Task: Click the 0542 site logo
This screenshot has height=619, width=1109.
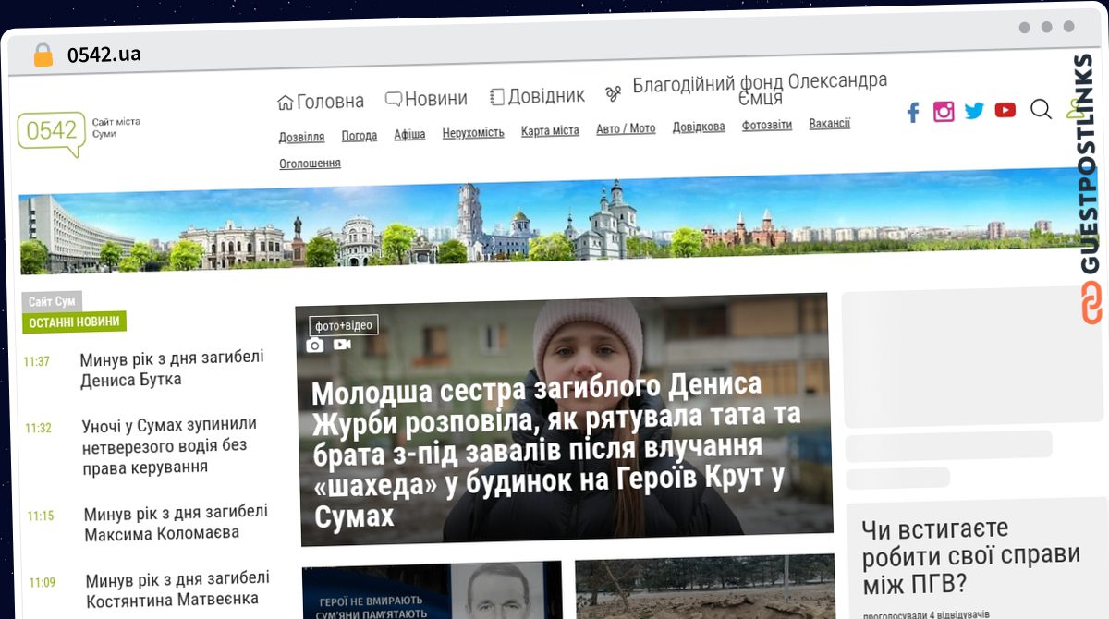Action: click(52, 132)
